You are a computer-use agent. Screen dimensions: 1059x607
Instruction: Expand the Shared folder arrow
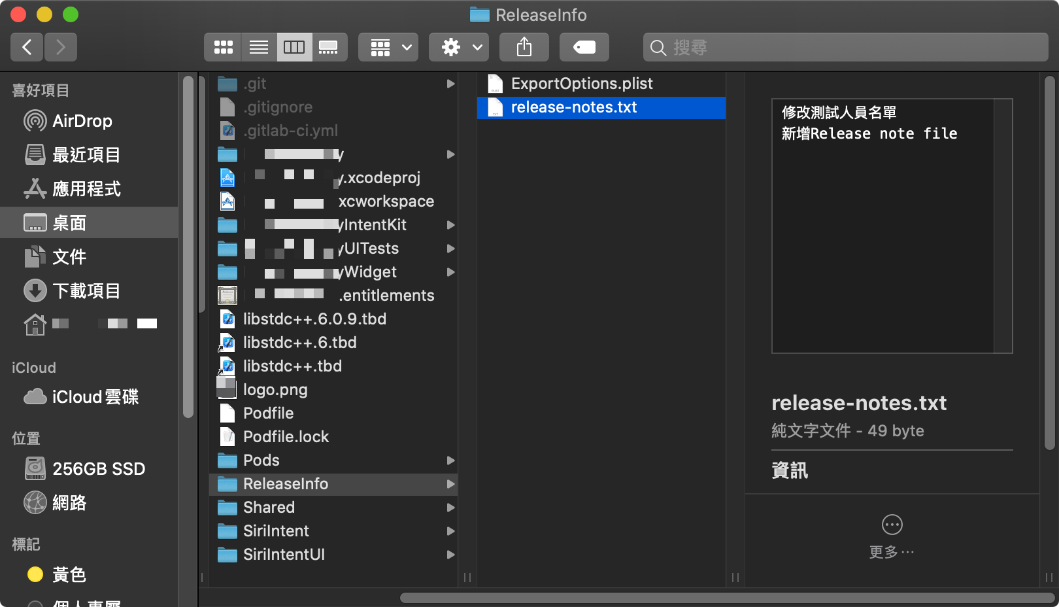coord(450,508)
